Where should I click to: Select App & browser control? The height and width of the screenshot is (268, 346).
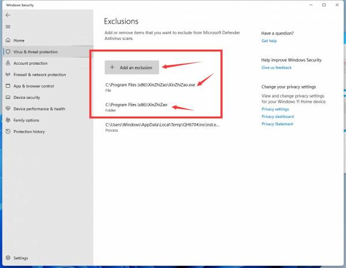(48, 86)
